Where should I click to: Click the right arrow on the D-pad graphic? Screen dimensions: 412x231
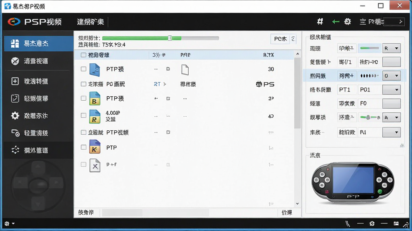pos(56,182)
